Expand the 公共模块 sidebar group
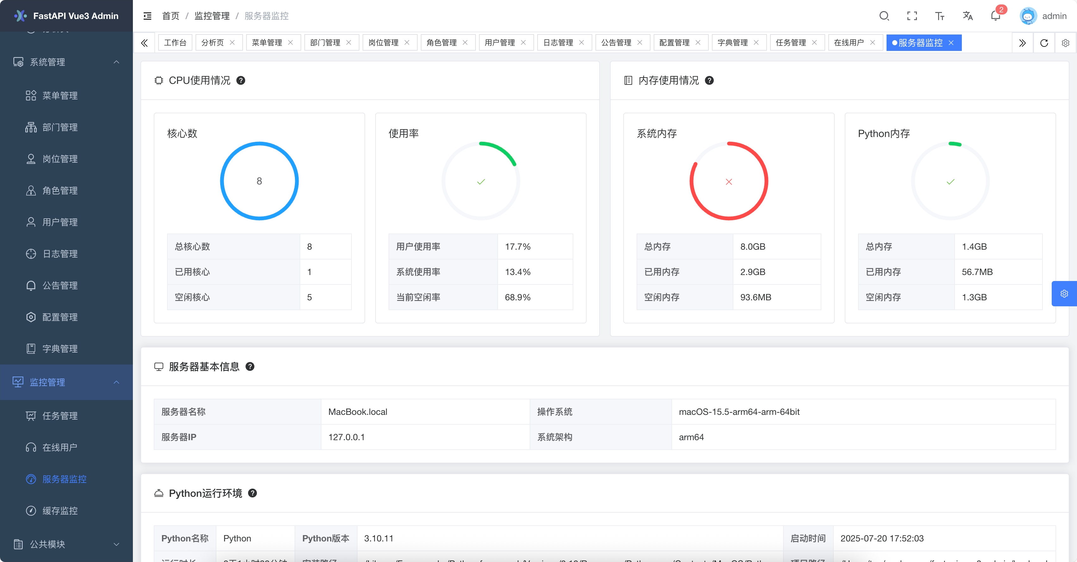 click(x=66, y=544)
